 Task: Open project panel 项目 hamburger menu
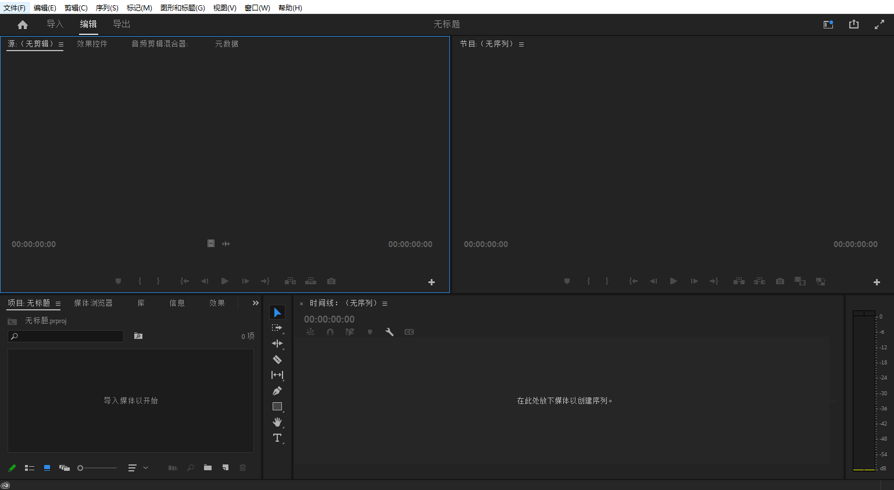tap(58, 303)
